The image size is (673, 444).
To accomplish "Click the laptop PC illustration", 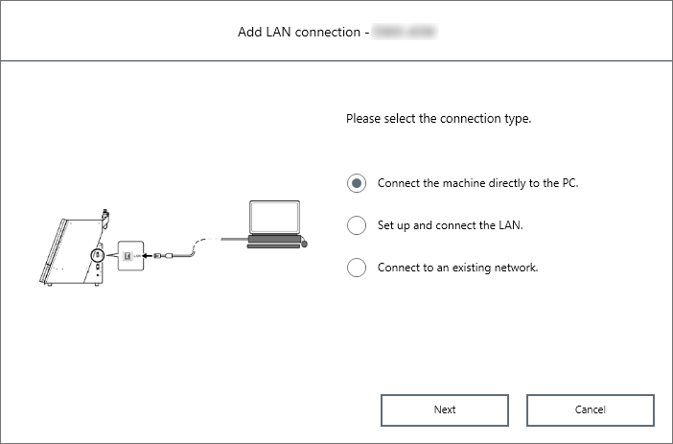I will [x=275, y=225].
